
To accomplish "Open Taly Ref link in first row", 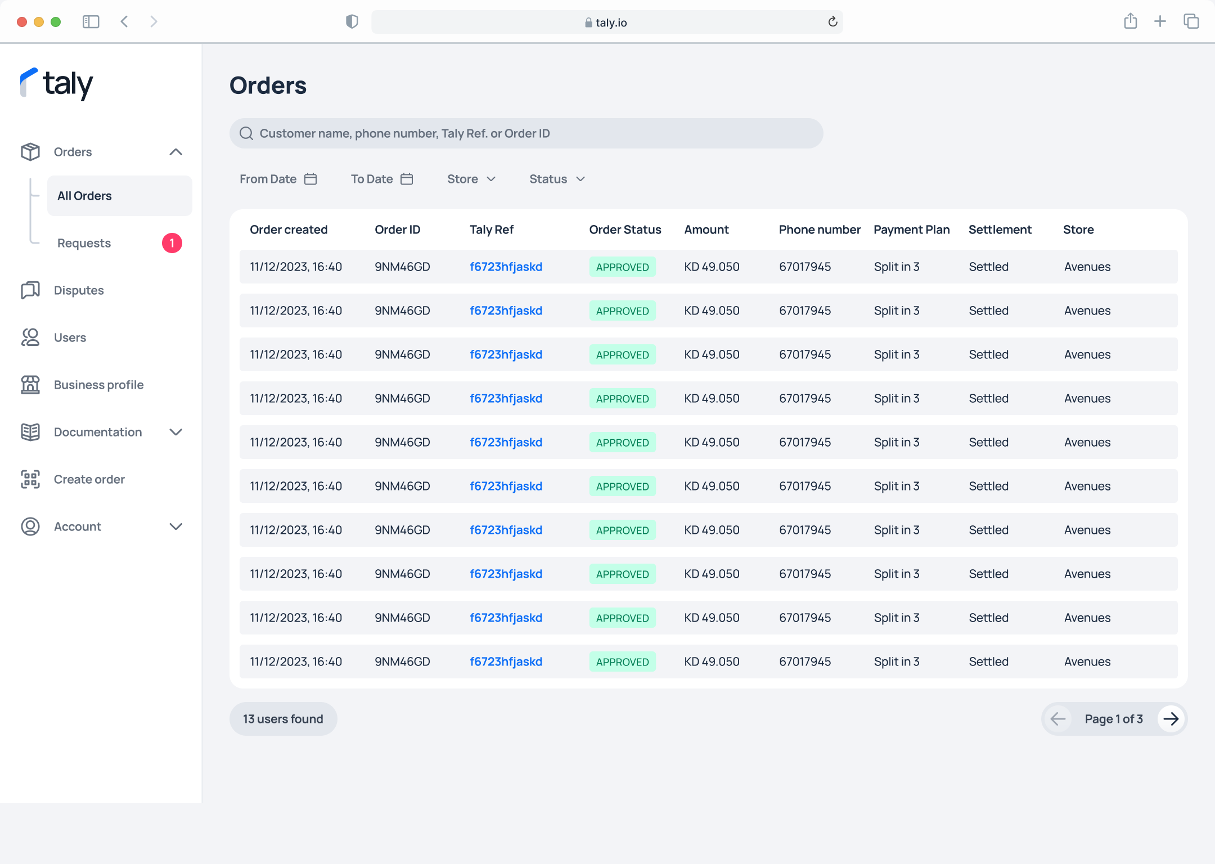I will 506,267.
